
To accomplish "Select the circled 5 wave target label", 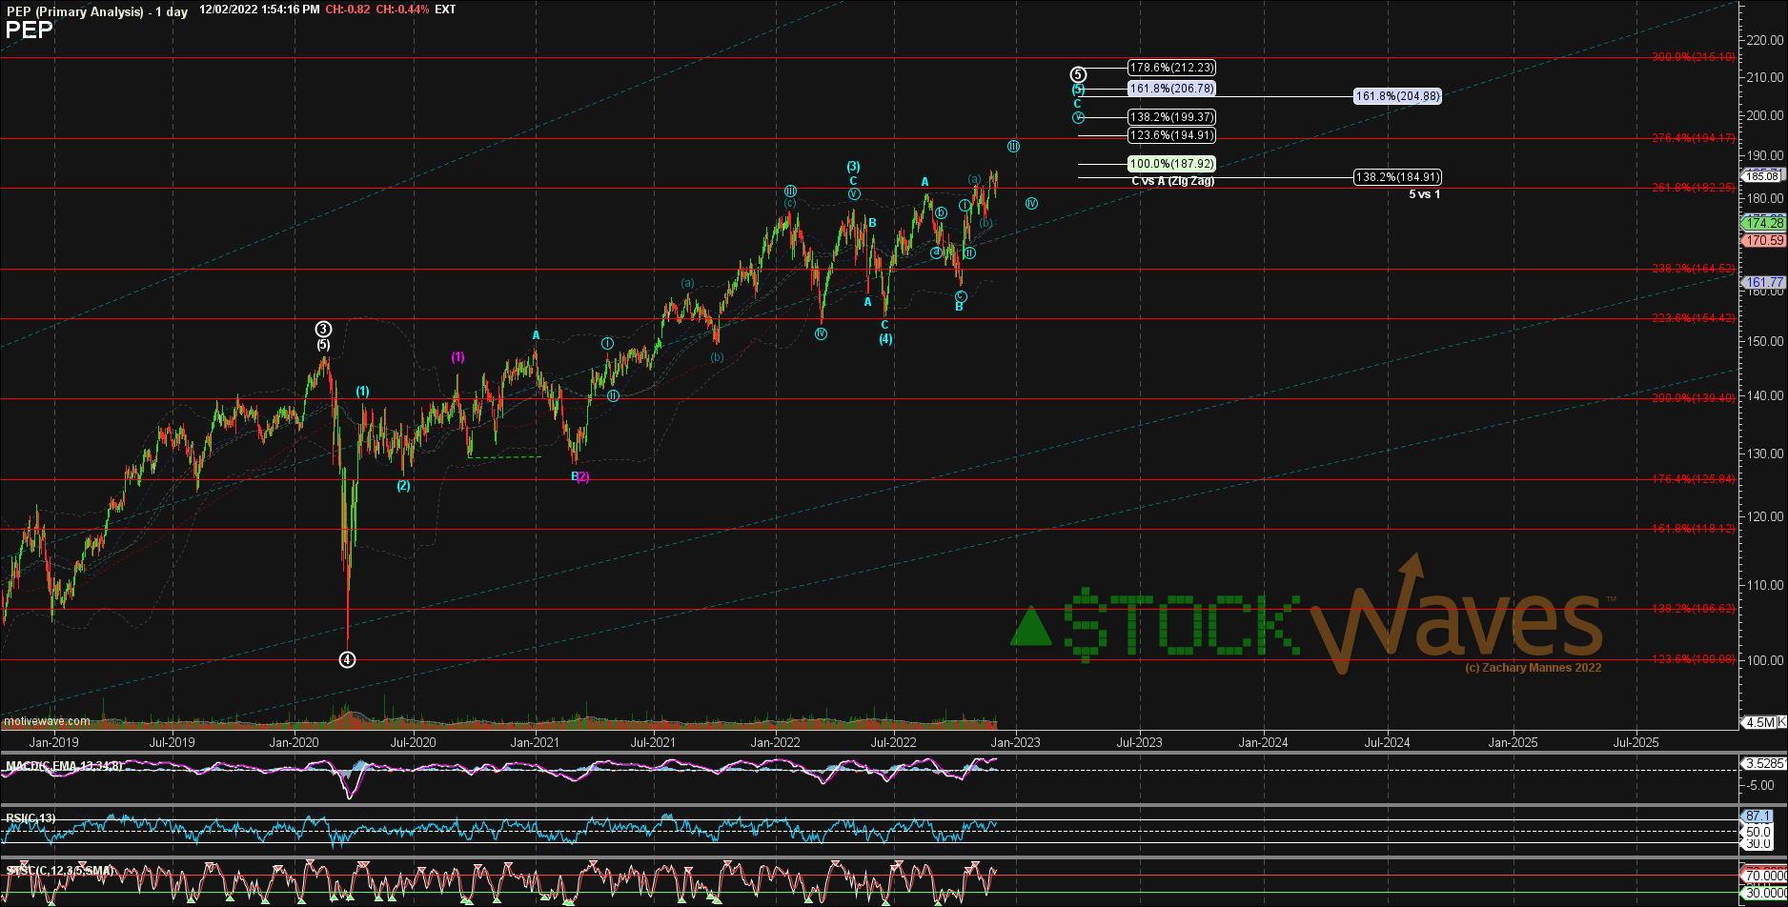I will click(x=1078, y=74).
